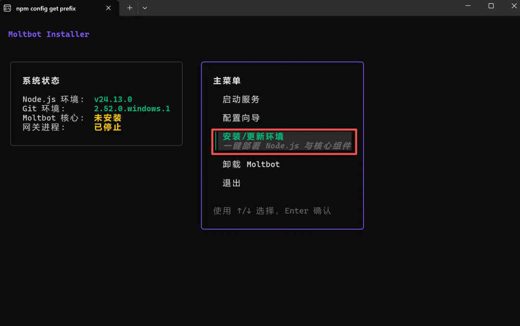Click the 主菜单 panel heading
Screen dimensions: 520x326
click(227, 81)
